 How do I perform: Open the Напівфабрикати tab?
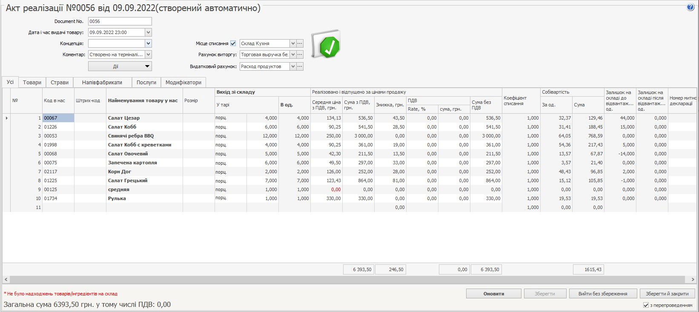(x=102, y=83)
